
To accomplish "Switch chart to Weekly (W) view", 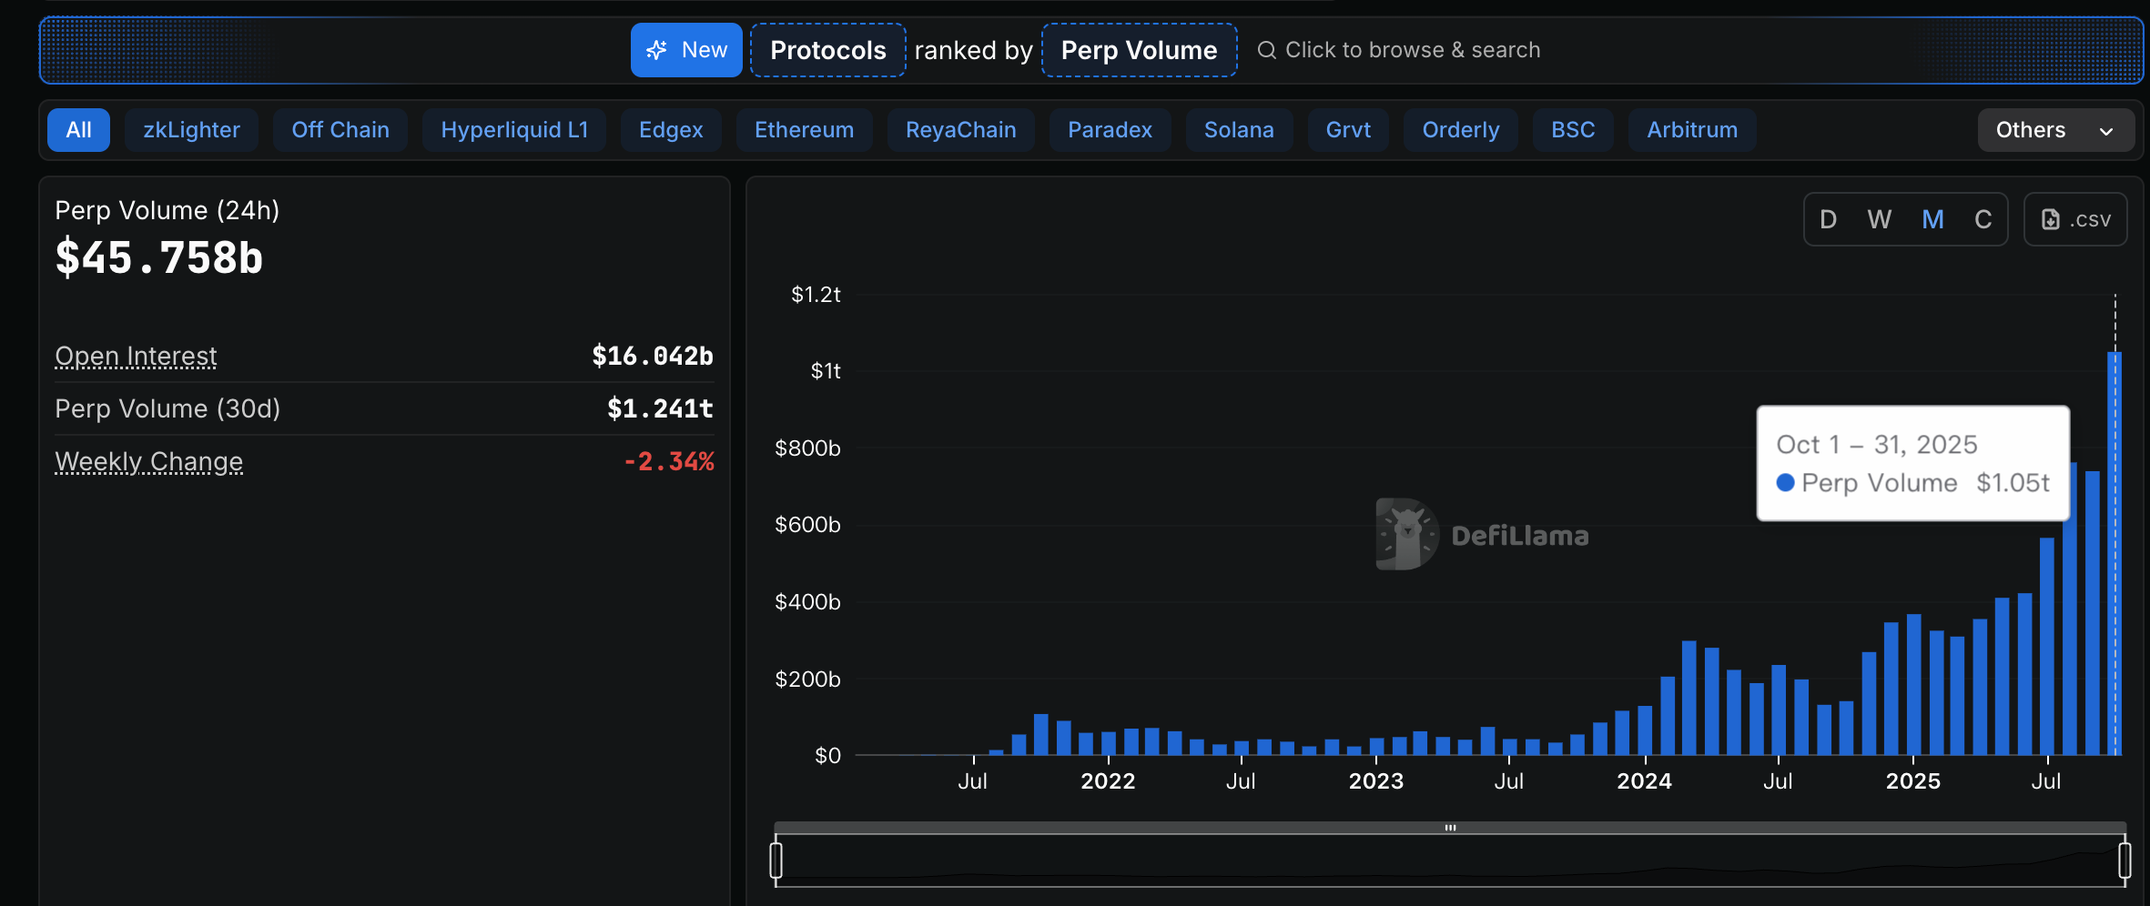I will (x=1879, y=219).
